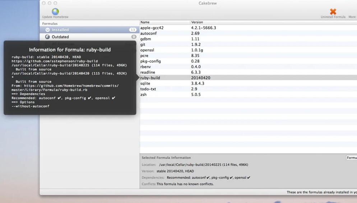Viewport: 357px width, 203px height.
Task: Click the popover title Information for Formula: ruby-build
Action: (x=70, y=50)
